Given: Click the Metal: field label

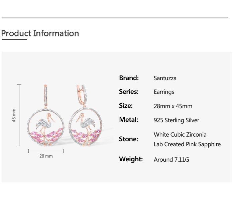Looking at the screenshot, I should pyautogui.click(x=128, y=120).
